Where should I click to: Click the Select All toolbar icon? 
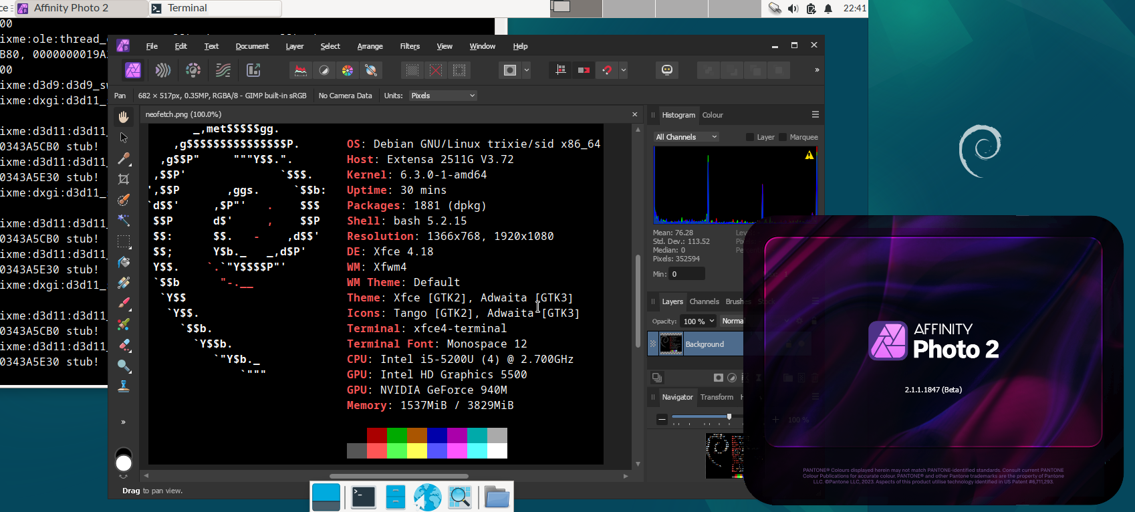412,70
